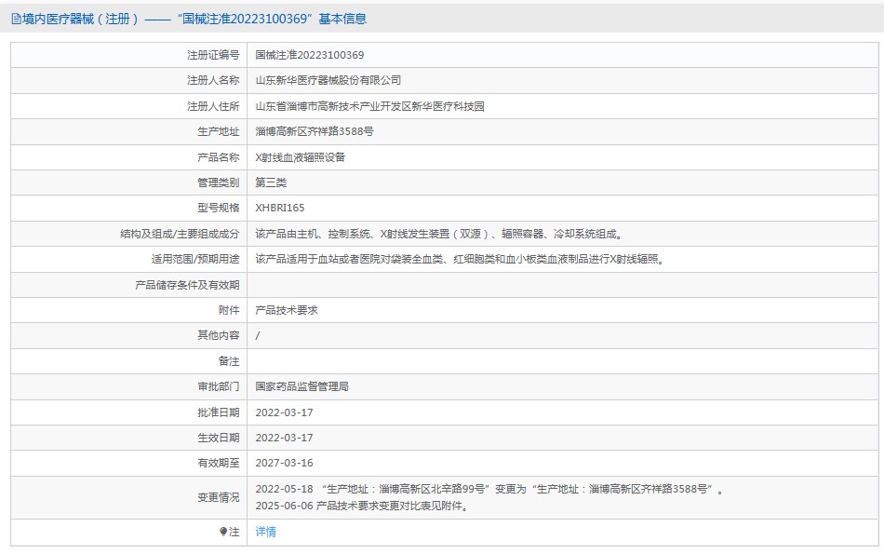Viewport: 884px width, 554px height.
Task: Click attachment value 产品技术要求
Action: [287, 310]
